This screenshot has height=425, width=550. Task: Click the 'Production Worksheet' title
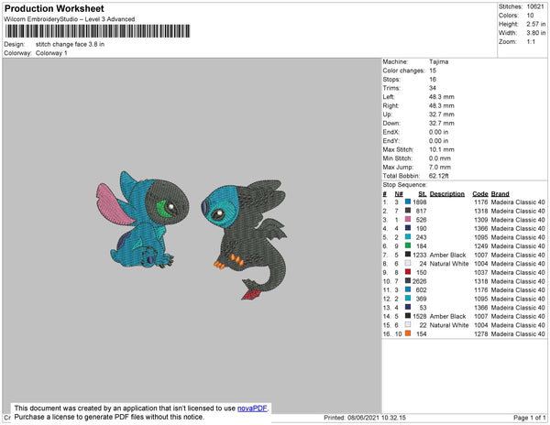point(54,9)
